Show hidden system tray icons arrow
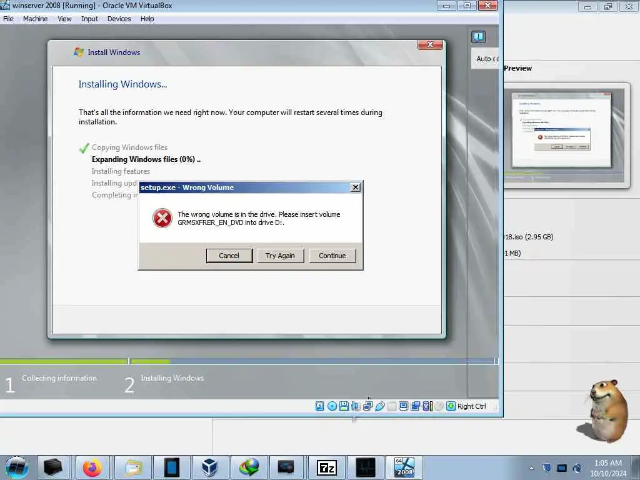 531,468
